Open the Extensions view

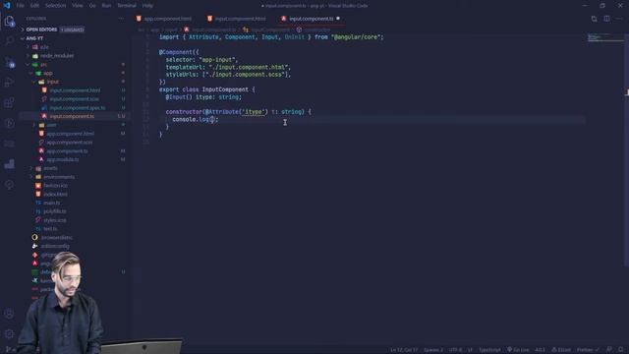pyautogui.click(x=9, y=102)
